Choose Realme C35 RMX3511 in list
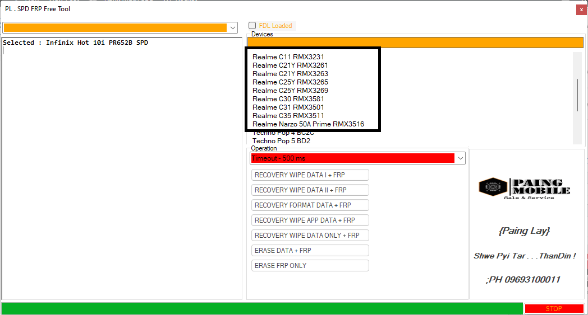This screenshot has height=315, width=588. tap(288, 116)
